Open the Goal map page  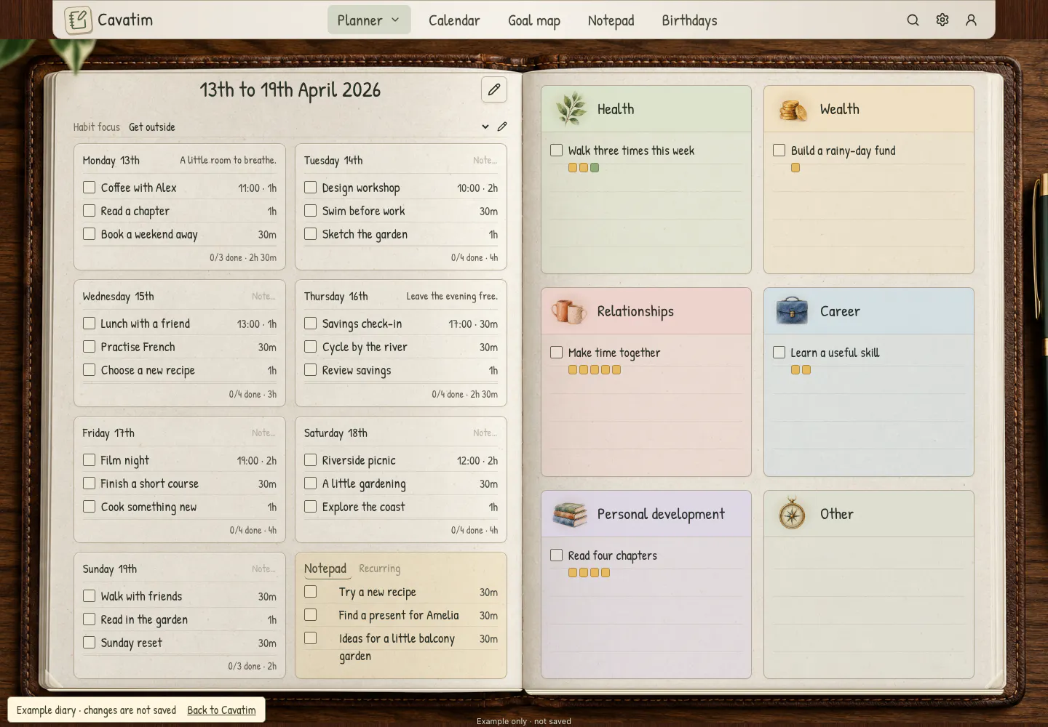click(x=534, y=20)
